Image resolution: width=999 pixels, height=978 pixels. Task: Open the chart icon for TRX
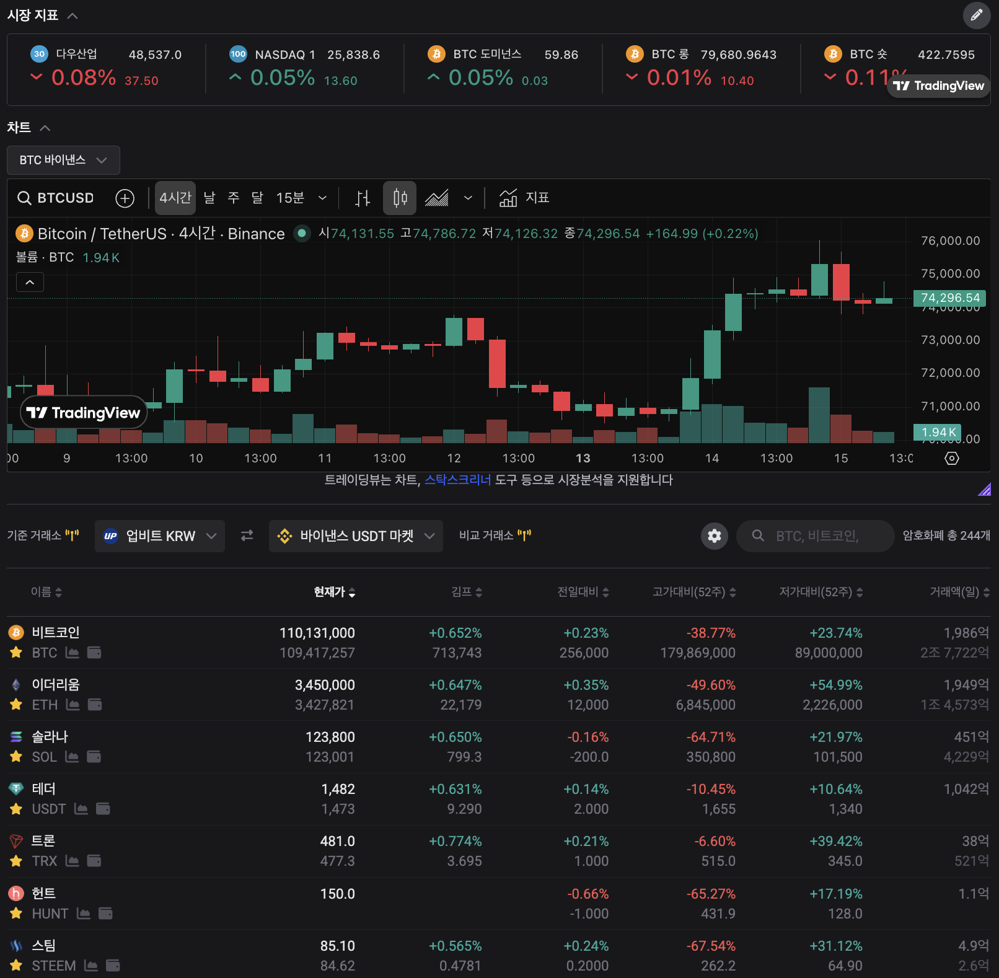point(73,860)
